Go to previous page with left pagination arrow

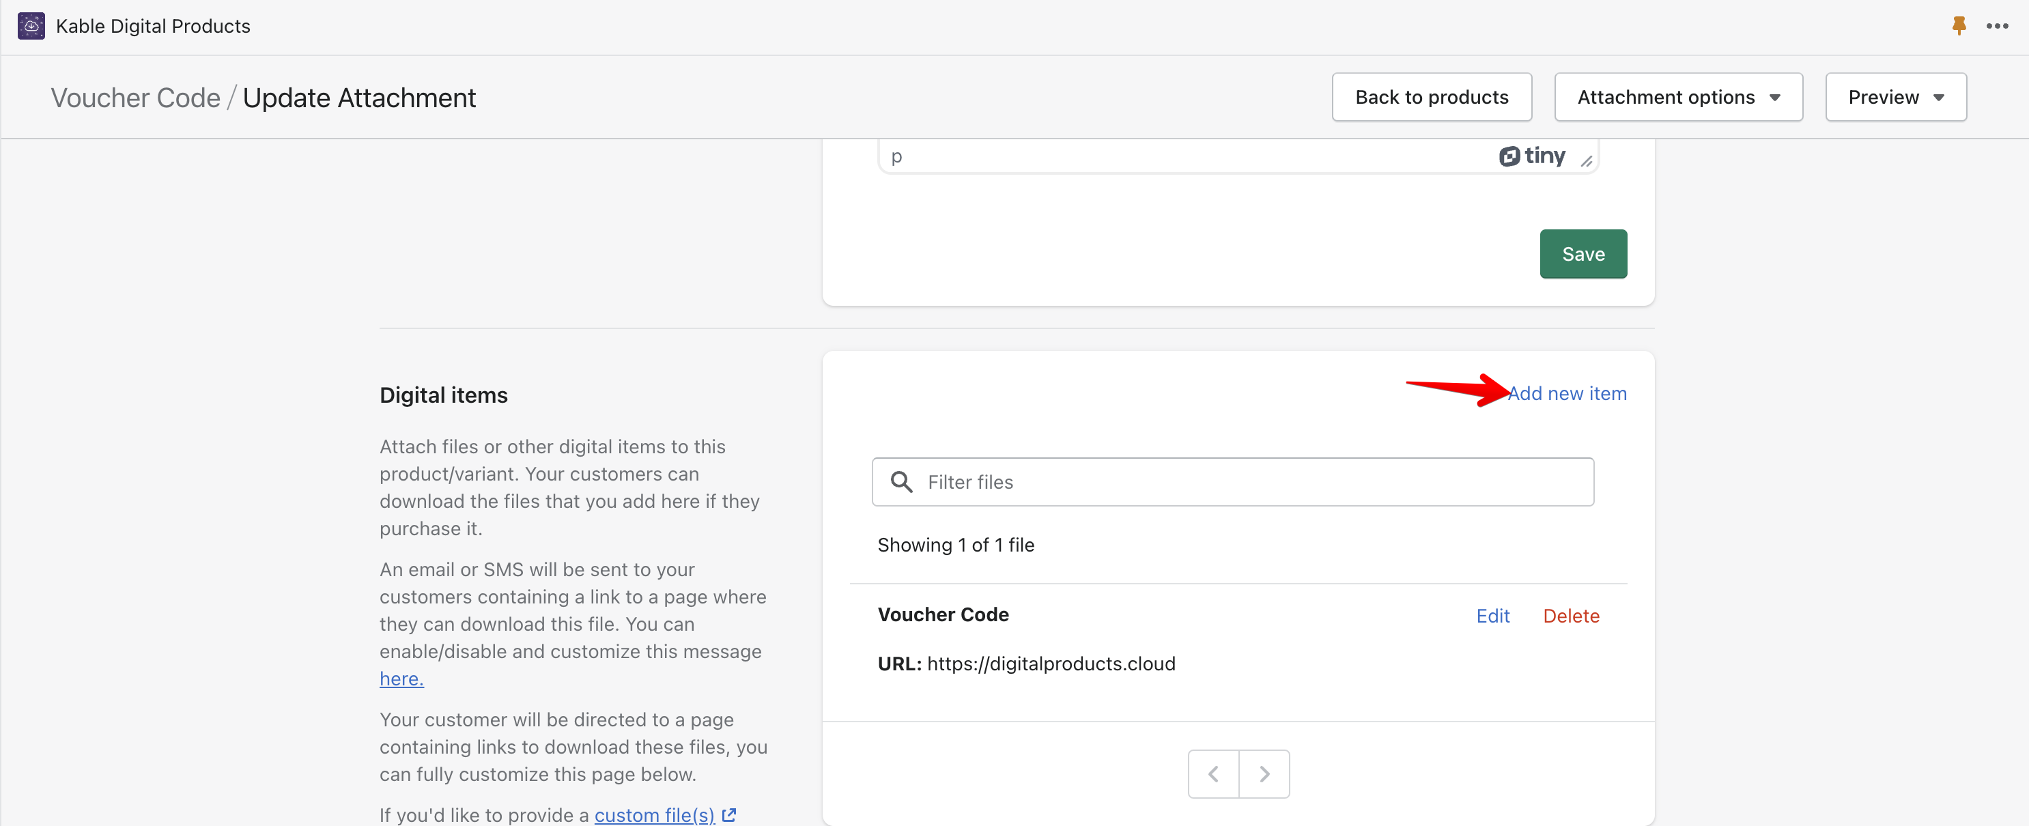1213,773
